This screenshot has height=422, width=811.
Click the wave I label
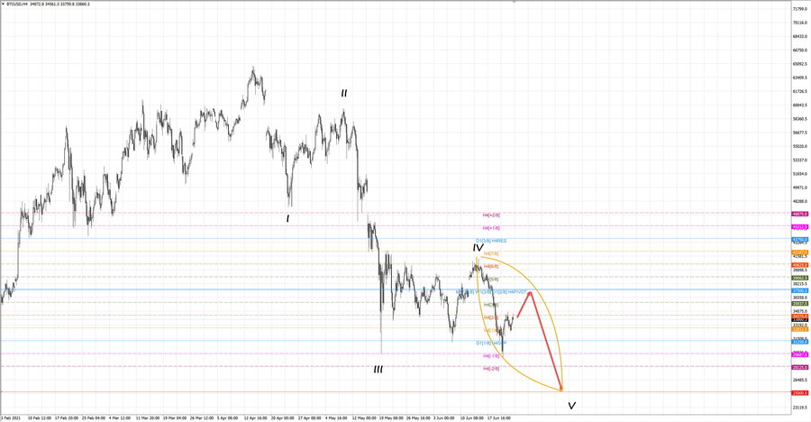tap(288, 219)
